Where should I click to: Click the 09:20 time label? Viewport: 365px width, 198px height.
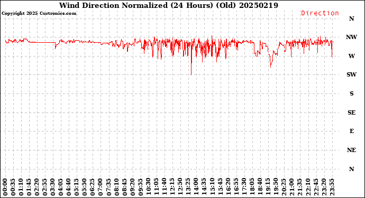tap(132, 187)
